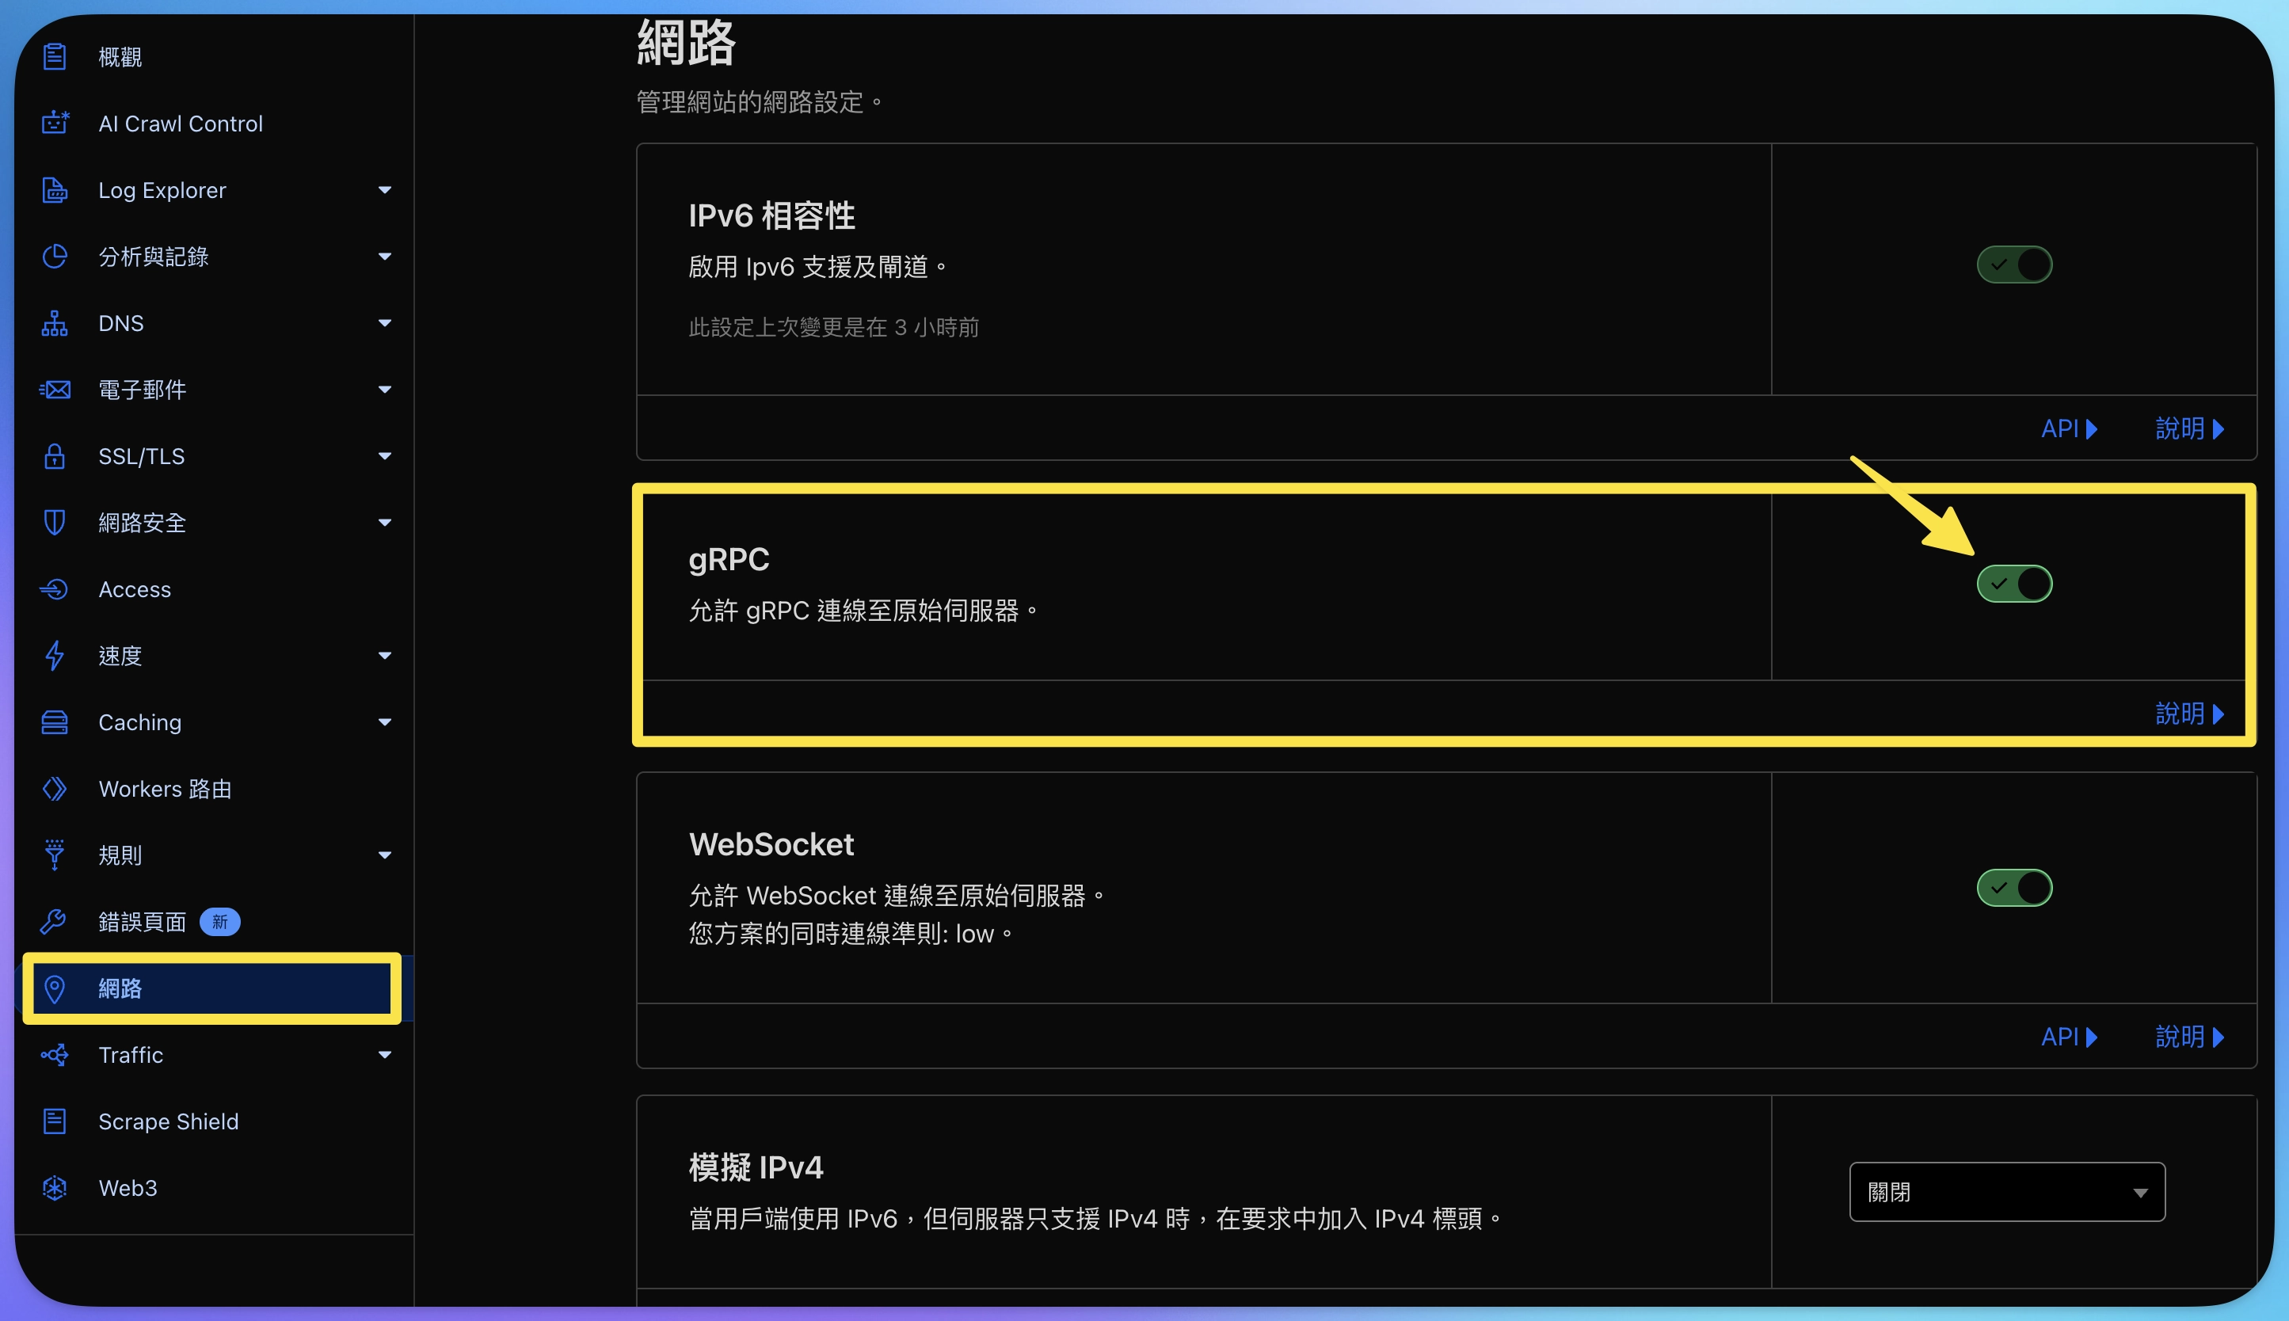Click the Workers 路由 diamond icon
Viewport: 2289px width, 1321px height.
pyautogui.click(x=55, y=789)
